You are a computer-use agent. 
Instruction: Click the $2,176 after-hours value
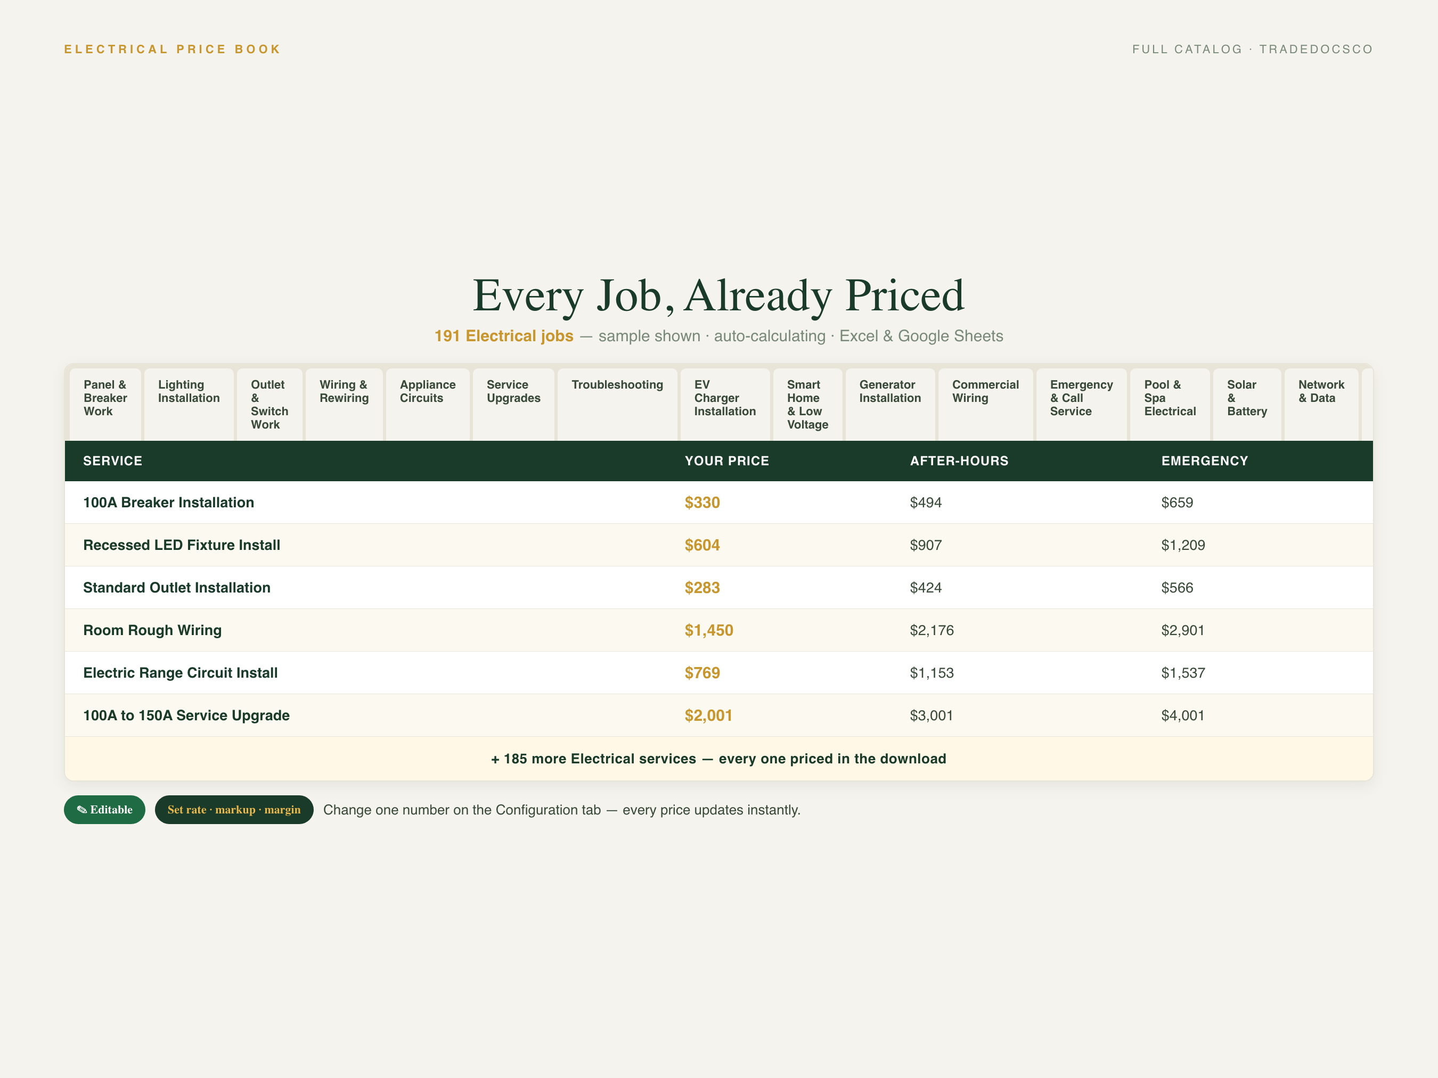point(932,630)
